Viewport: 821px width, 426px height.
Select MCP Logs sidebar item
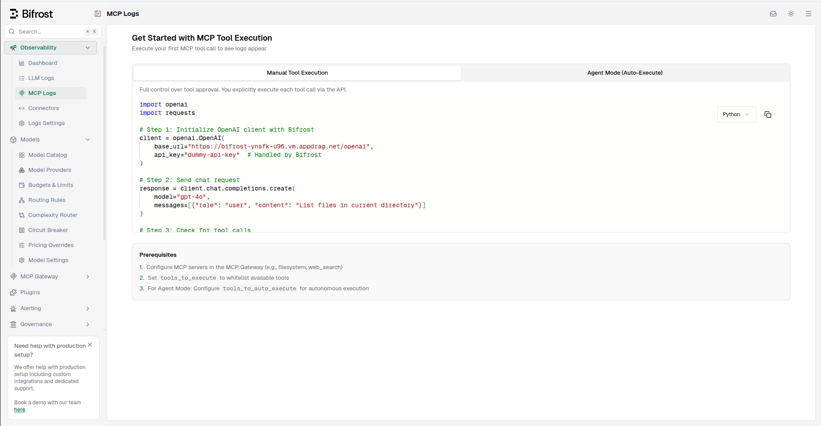click(50, 93)
